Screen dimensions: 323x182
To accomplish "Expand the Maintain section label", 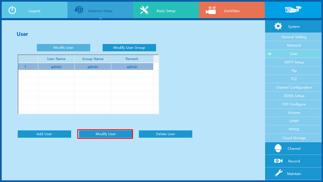I will pyautogui.click(x=294, y=174).
